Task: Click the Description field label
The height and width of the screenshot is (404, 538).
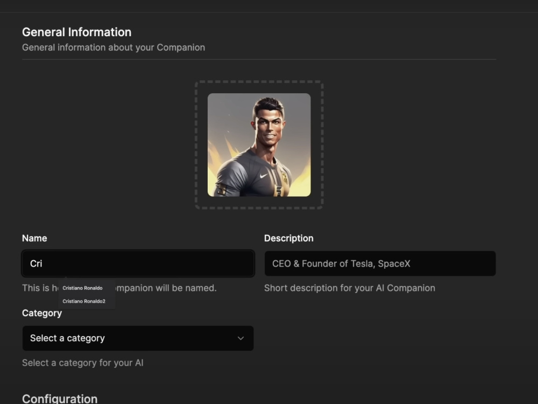Action: point(288,238)
